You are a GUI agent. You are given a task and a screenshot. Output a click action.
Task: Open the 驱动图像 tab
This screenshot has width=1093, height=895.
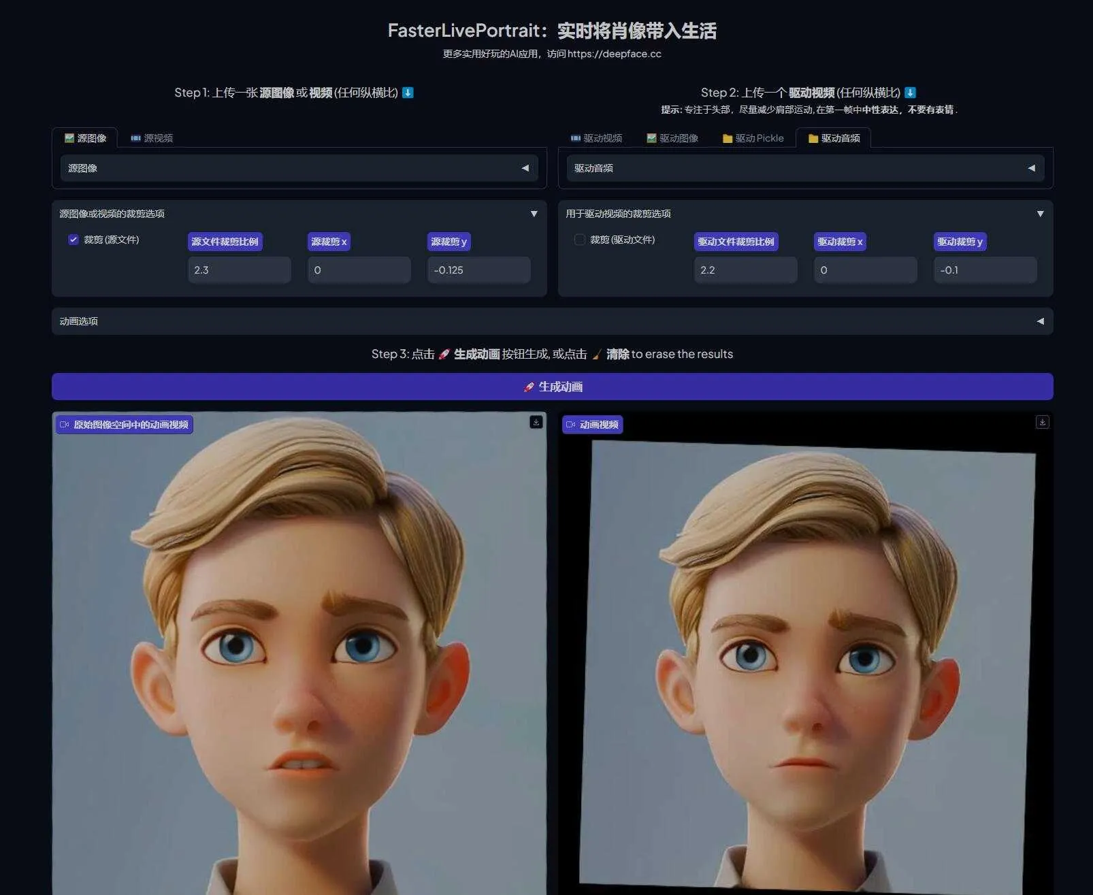point(672,138)
